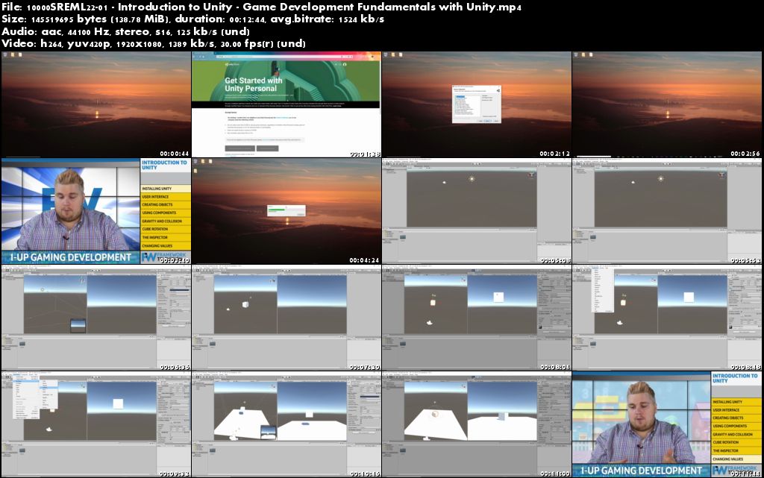Select the installer dialog frame at 00:02:12
This screenshot has height=478, width=764.
pos(477,104)
